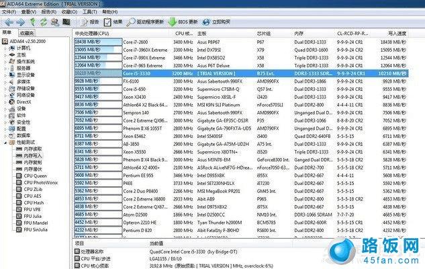This screenshot has height=269, width=425.
Task: Click the Forward arrow toolbar icon
Action: (x=21, y=22)
